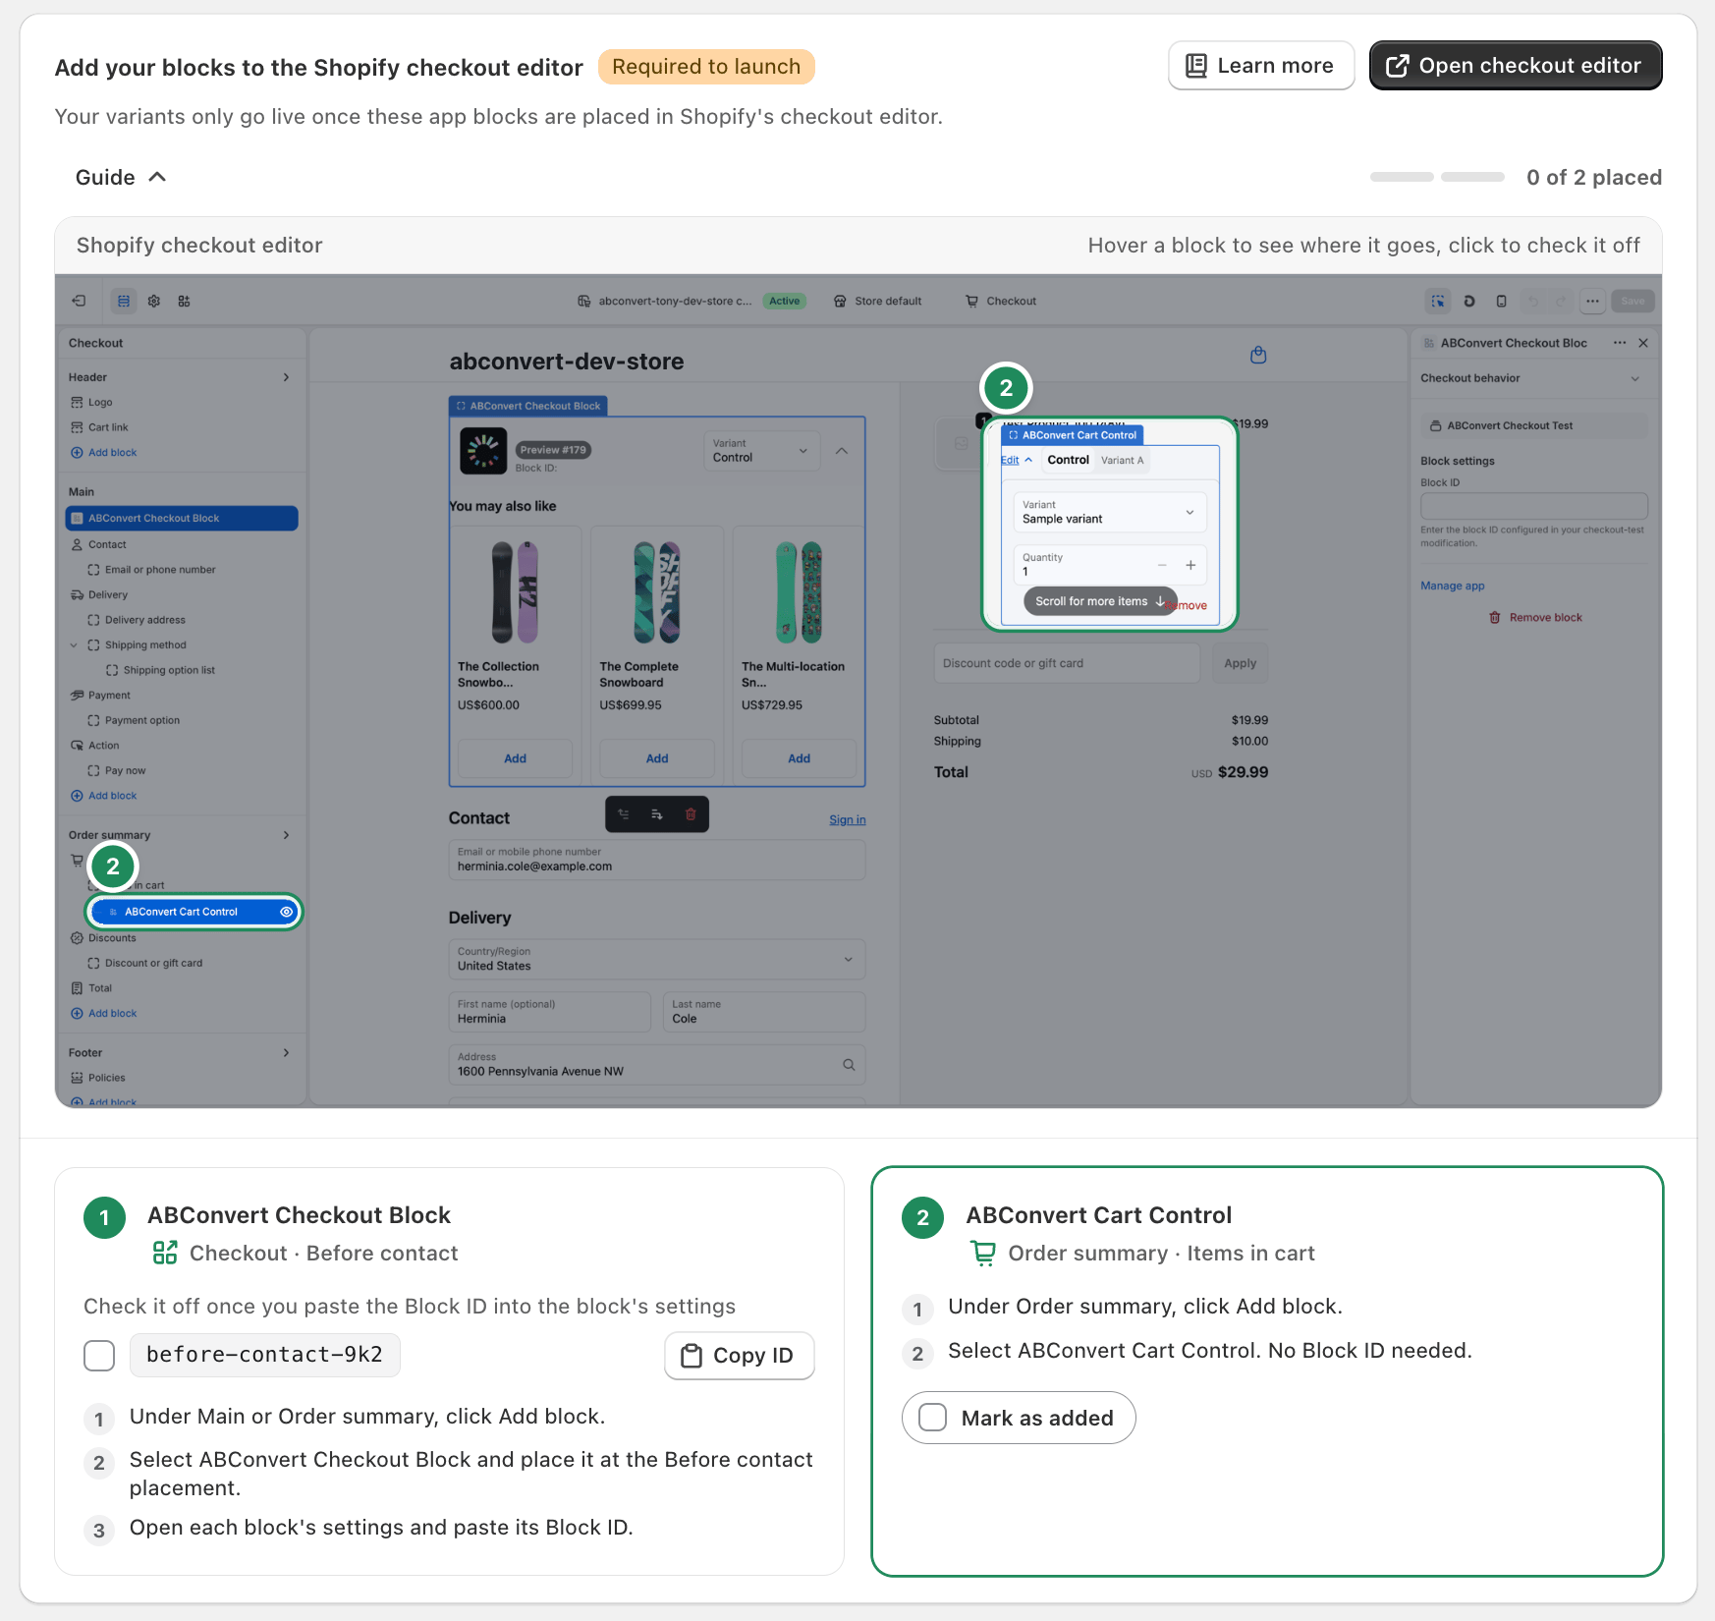
Task: Click the inspector selection tool icon
Action: pyautogui.click(x=1438, y=302)
